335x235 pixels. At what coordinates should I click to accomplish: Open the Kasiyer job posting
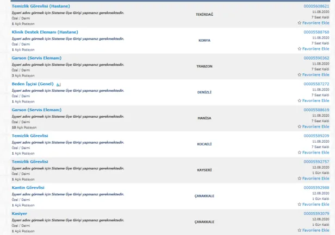click(20, 214)
